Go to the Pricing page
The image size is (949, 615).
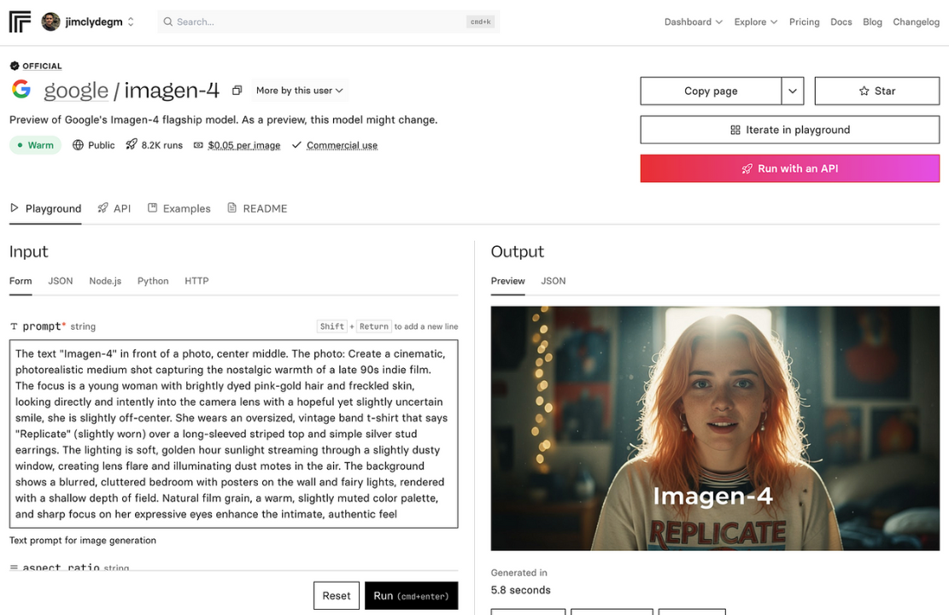tap(804, 22)
